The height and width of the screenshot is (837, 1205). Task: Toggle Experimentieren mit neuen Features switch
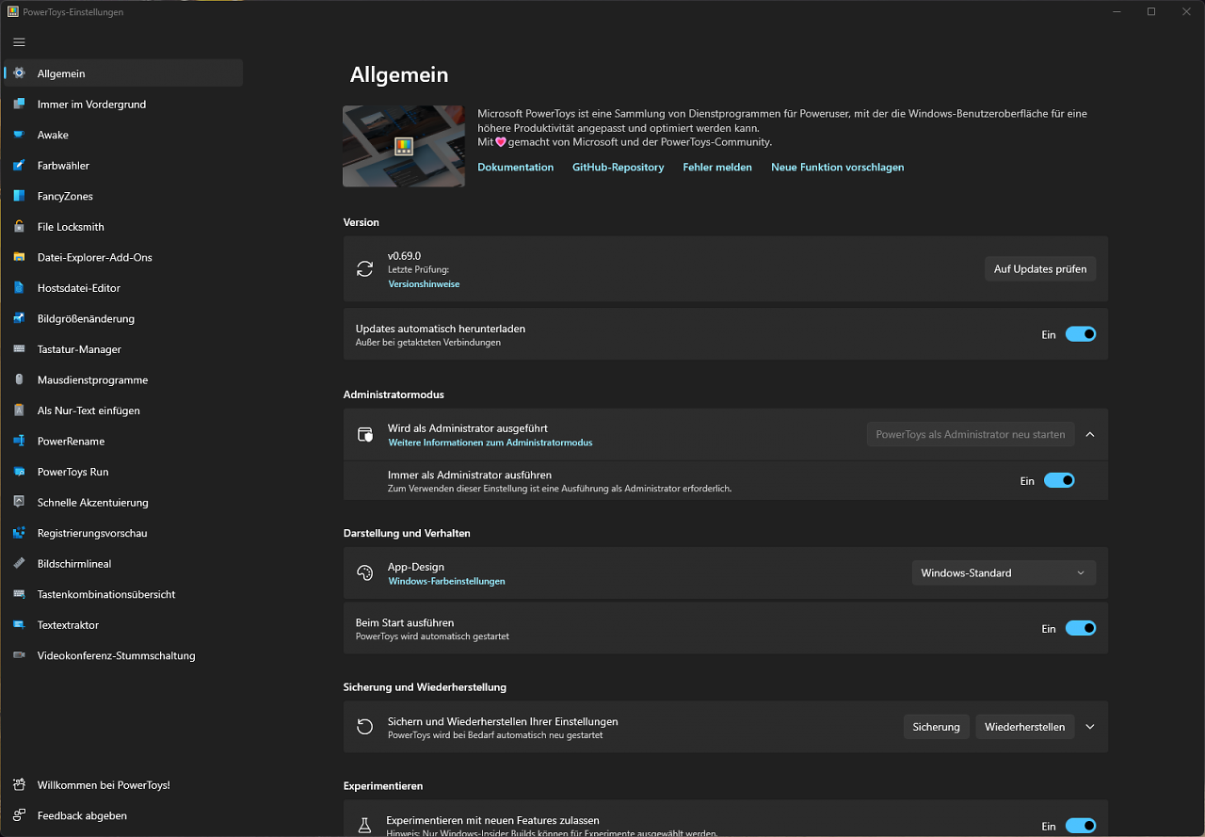tap(1081, 826)
